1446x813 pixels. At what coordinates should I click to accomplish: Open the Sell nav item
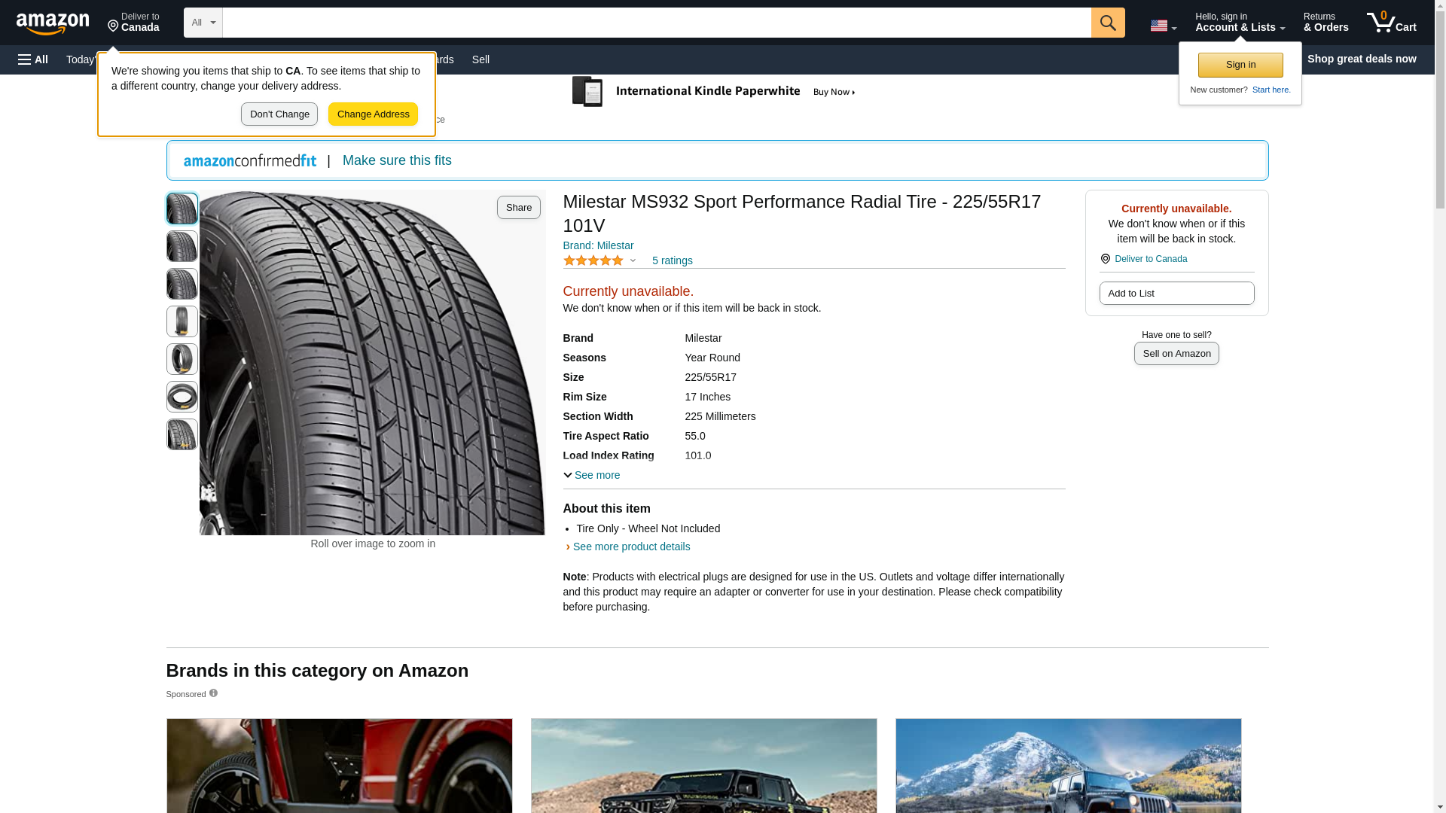click(x=480, y=59)
